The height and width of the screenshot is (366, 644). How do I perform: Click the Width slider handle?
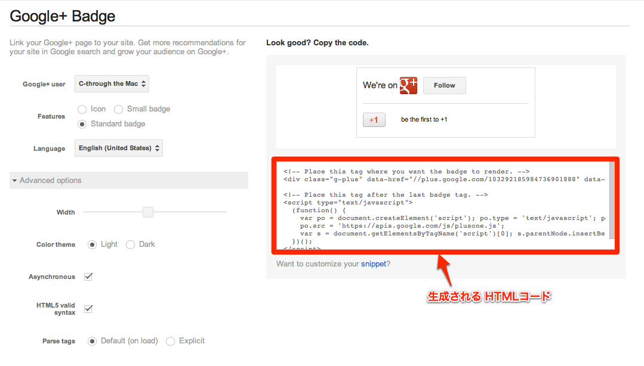click(148, 212)
